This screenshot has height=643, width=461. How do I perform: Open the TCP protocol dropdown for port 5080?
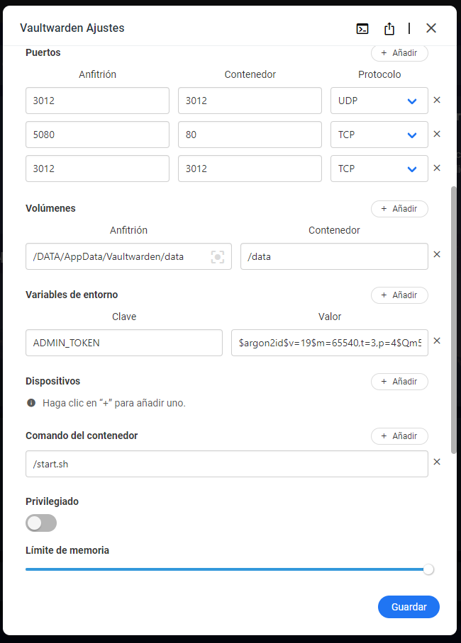379,134
